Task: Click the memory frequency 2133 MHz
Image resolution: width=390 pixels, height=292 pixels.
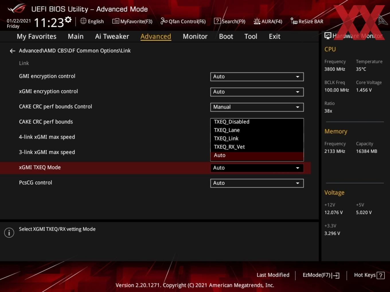Action: [x=335, y=151]
